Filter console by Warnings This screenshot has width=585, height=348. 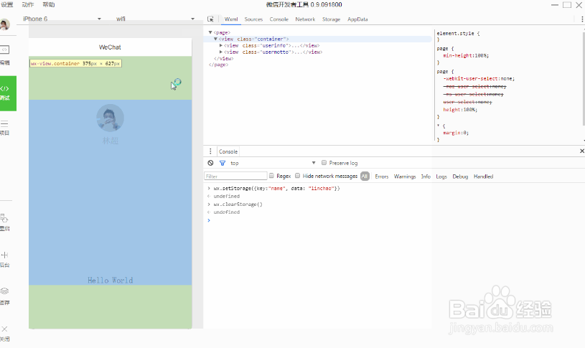pos(405,177)
